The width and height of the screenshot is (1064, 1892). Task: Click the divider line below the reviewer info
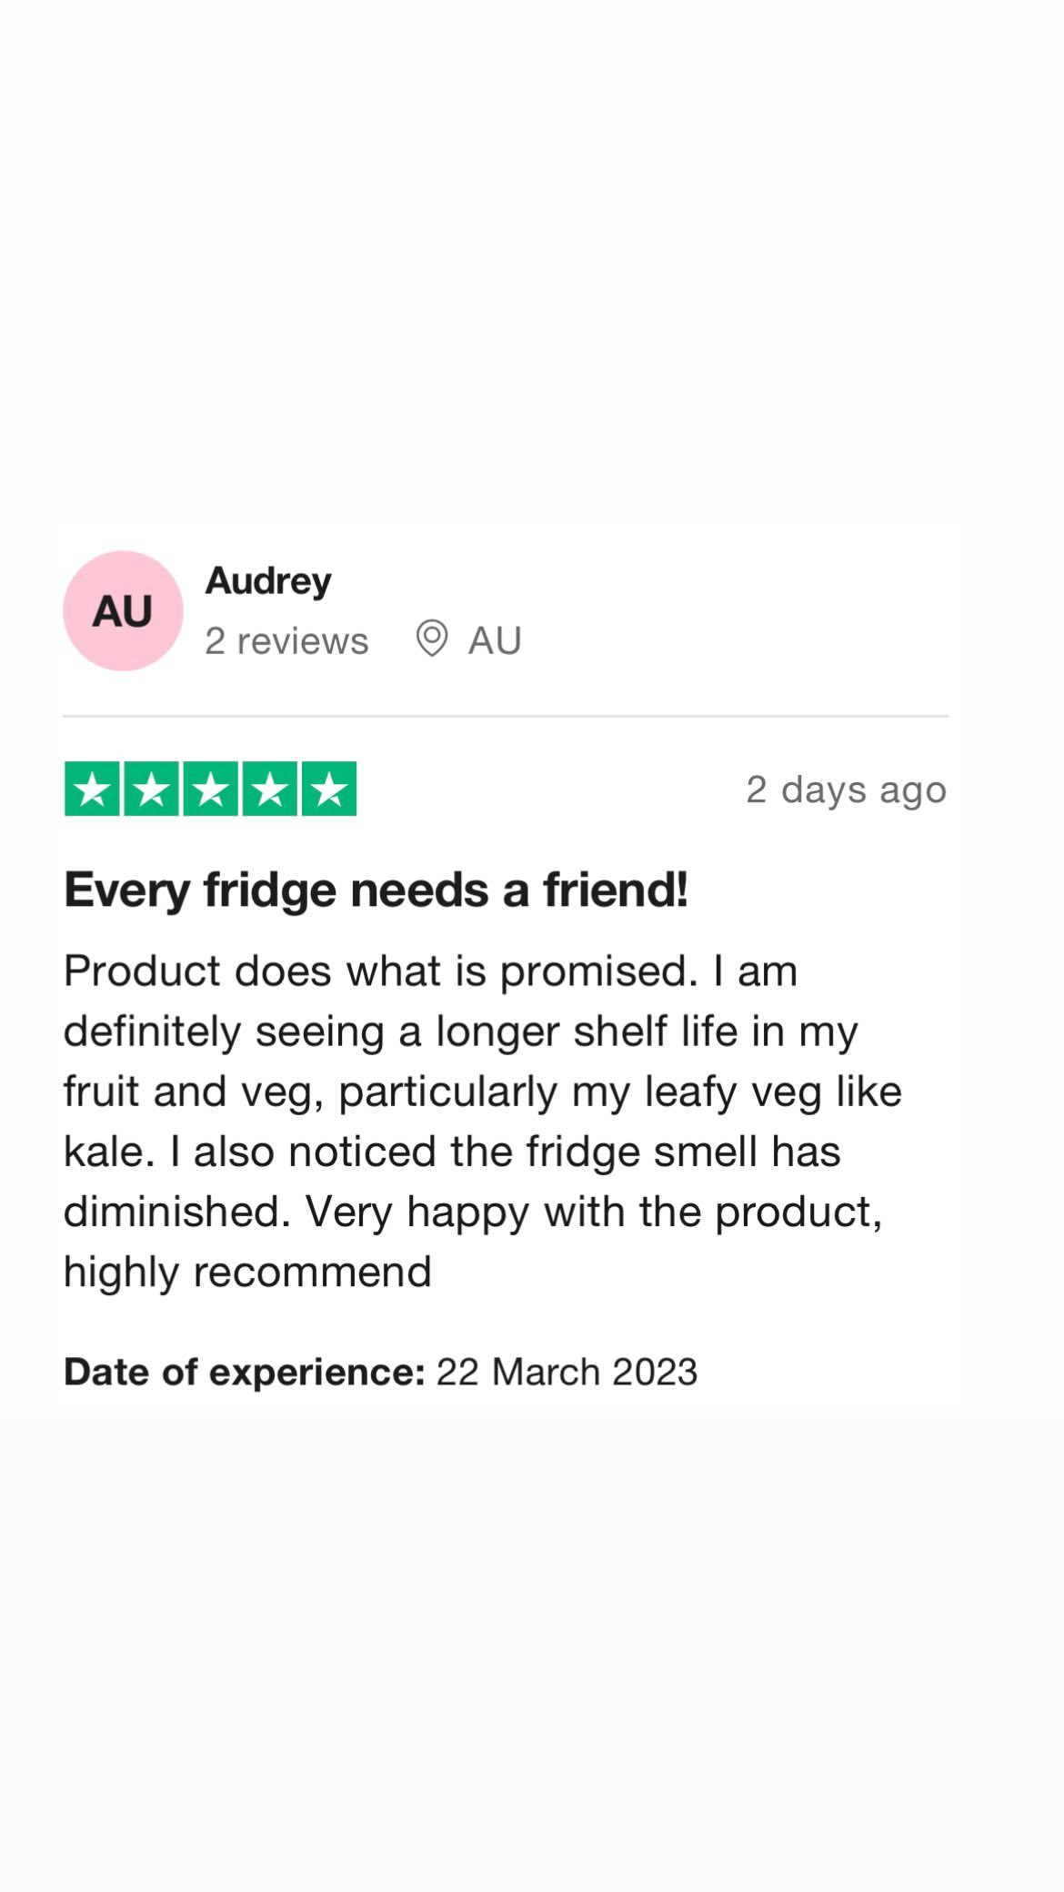point(506,716)
